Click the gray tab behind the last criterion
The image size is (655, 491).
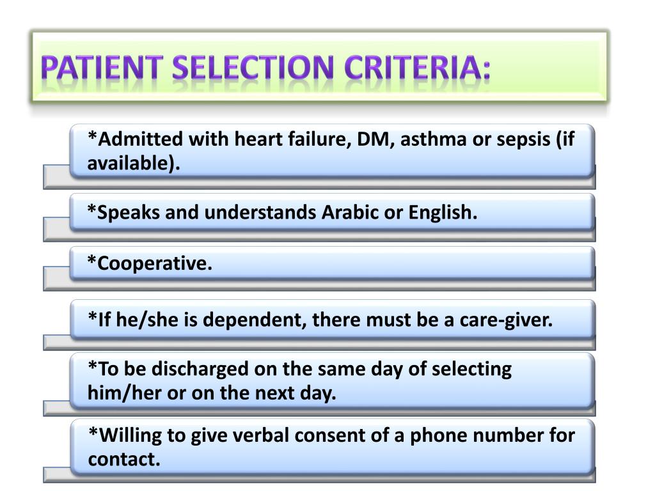[x=56, y=475]
